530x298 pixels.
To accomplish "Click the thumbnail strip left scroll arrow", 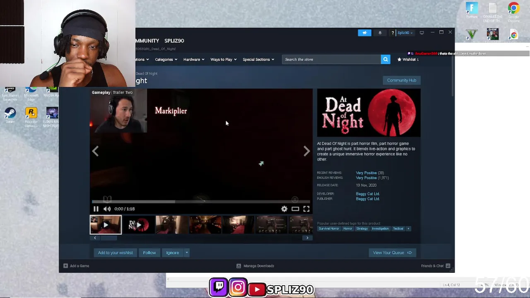I will coord(95,238).
